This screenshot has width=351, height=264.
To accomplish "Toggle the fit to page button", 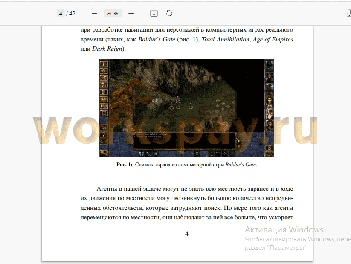I will click(154, 14).
